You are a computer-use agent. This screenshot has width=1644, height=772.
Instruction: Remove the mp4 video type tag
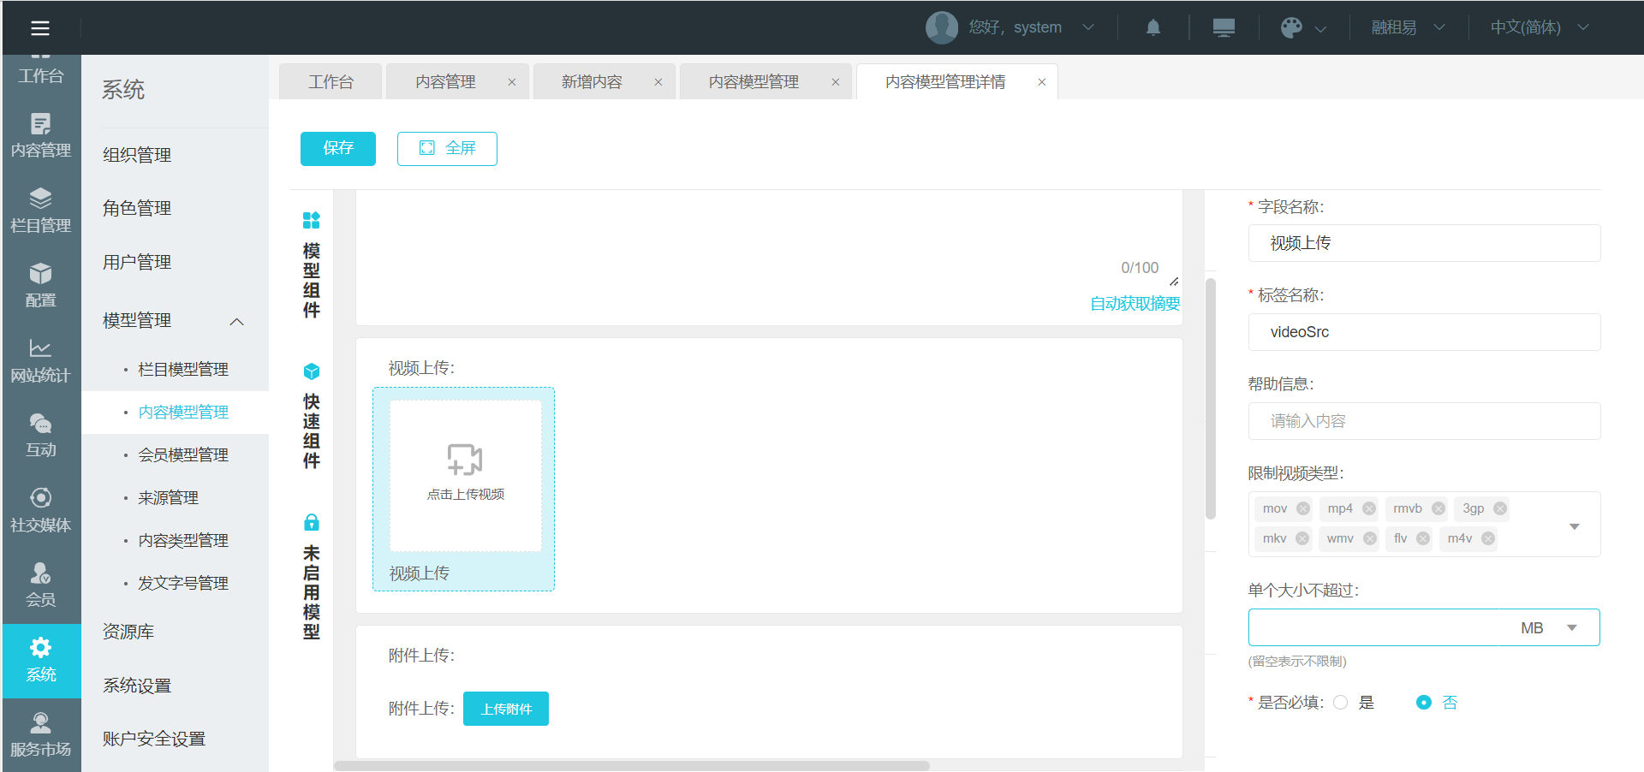[x=1369, y=508]
